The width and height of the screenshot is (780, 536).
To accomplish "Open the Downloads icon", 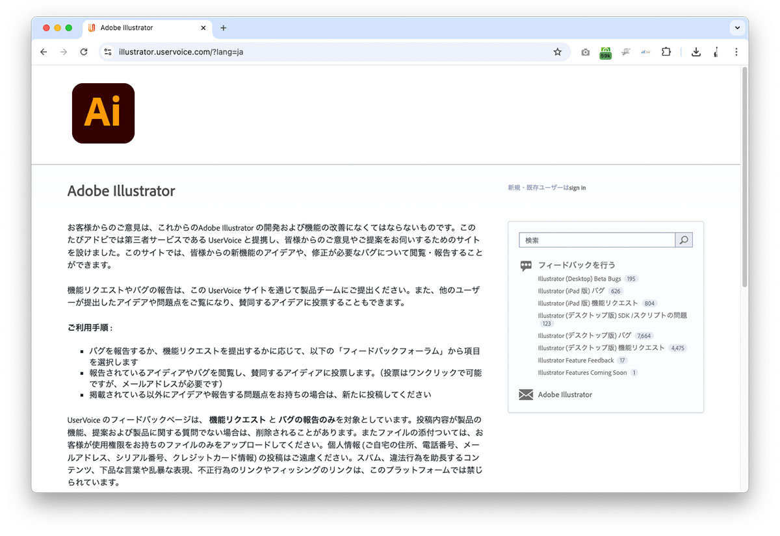I will tap(695, 52).
